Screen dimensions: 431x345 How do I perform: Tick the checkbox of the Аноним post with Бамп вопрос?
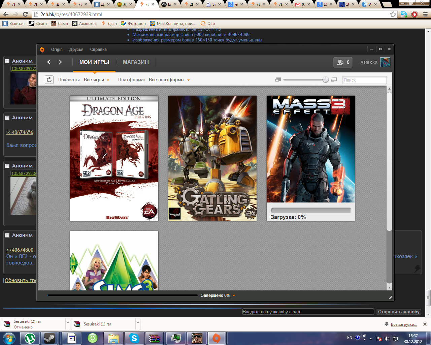pos(7,118)
